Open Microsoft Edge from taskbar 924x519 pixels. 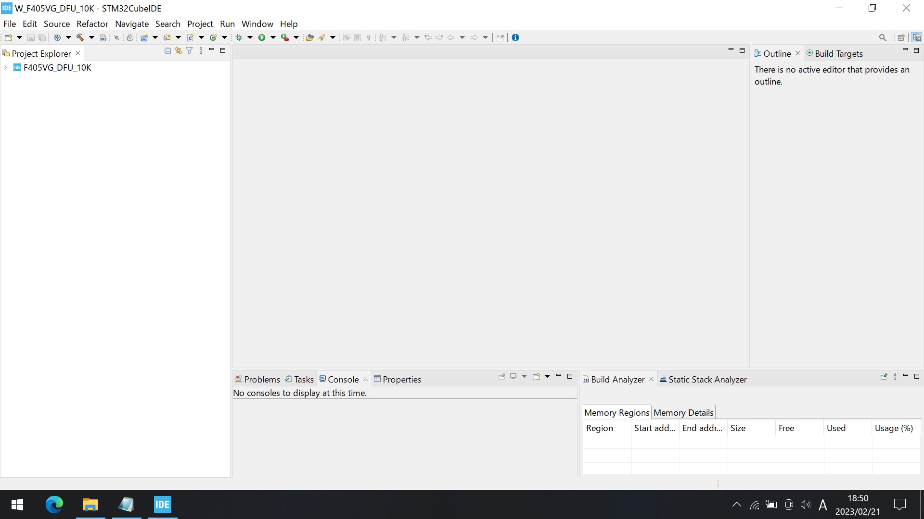click(54, 505)
